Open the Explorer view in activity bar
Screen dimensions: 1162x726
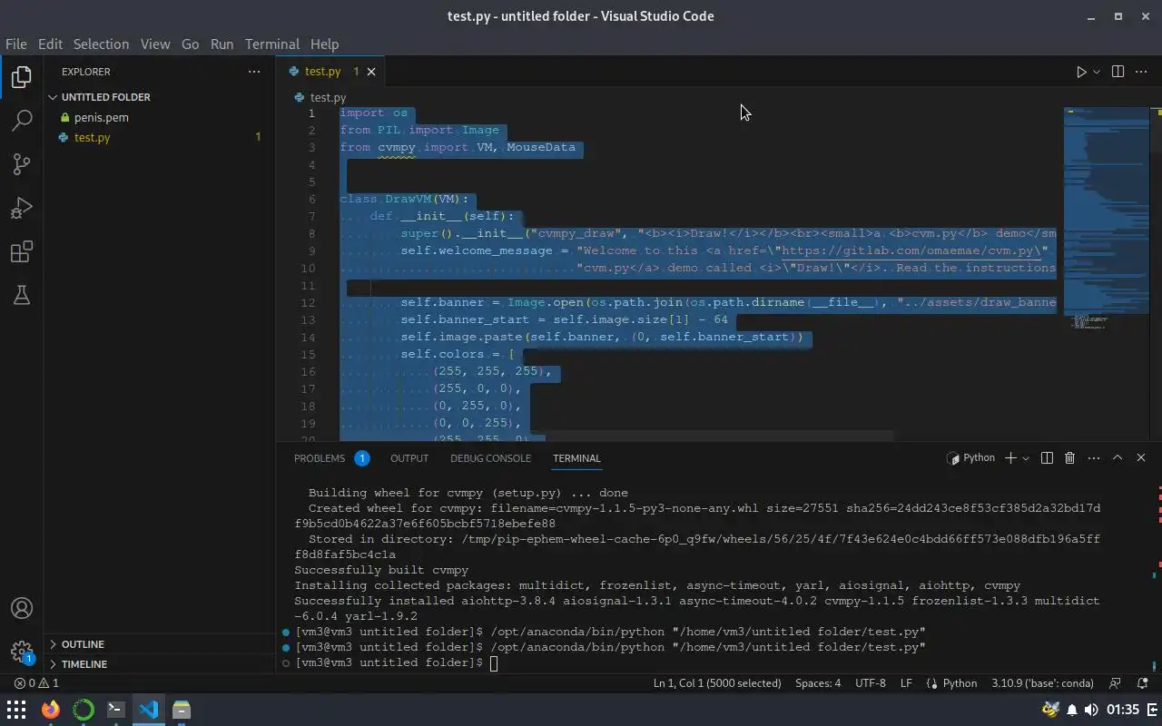click(22, 77)
